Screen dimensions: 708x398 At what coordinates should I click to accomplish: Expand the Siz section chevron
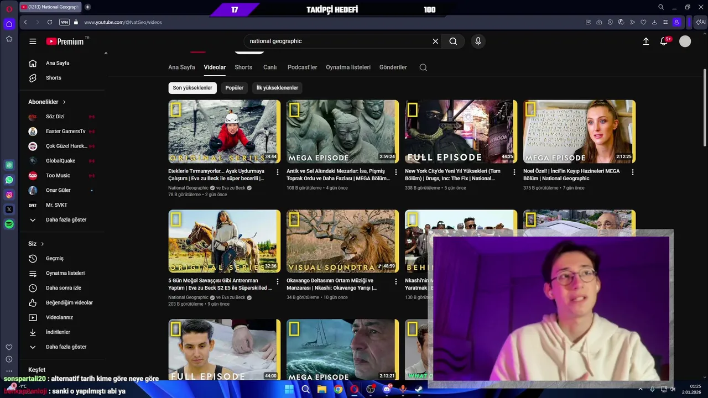[x=42, y=244]
